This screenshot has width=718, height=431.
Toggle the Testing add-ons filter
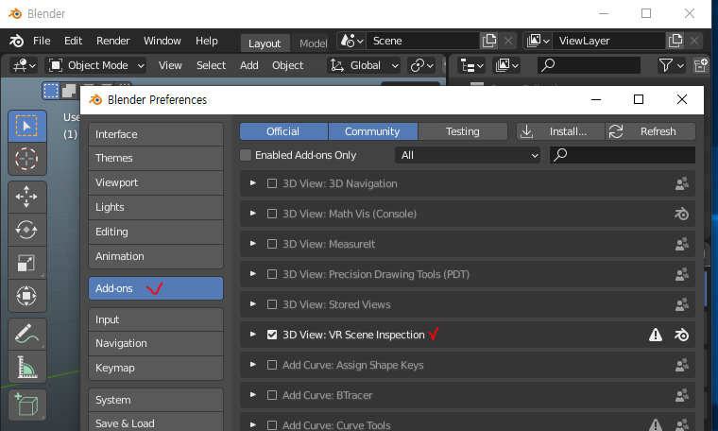[x=463, y=131]
